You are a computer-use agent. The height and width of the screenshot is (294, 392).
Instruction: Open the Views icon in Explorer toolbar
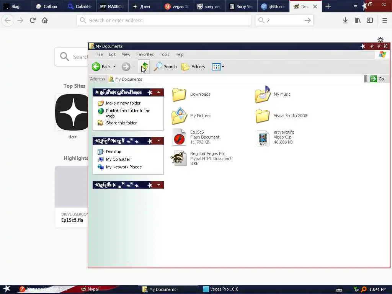pyautogui.click(x=216, y=67)
